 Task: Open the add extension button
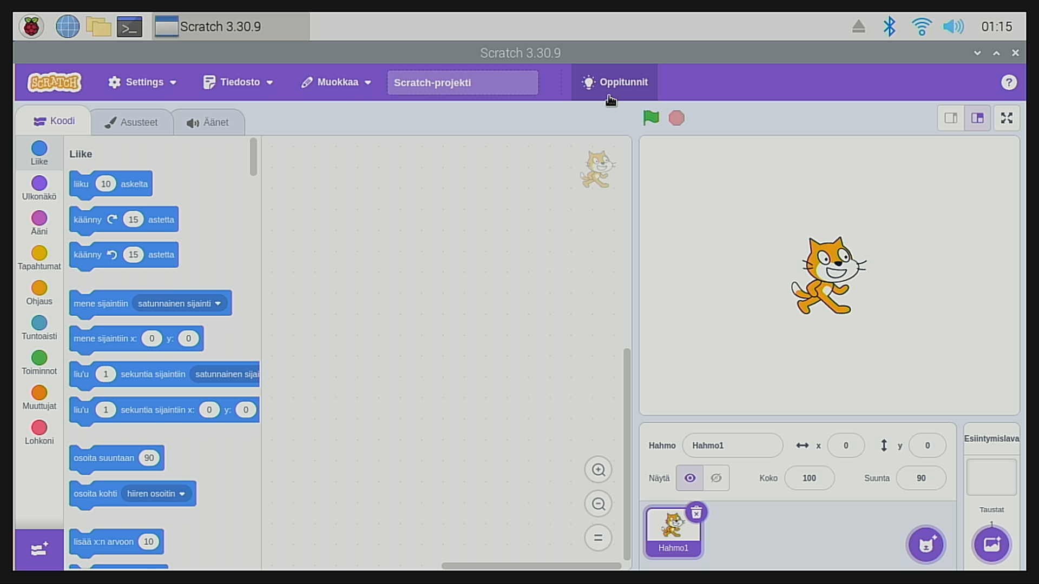point(39,549)
